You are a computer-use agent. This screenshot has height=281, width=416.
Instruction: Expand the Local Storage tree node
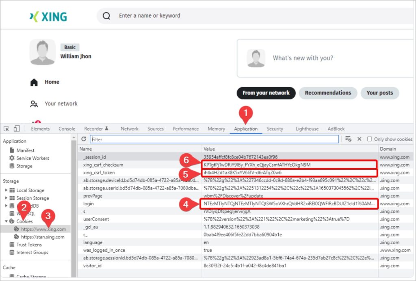(x=6, y=190)
